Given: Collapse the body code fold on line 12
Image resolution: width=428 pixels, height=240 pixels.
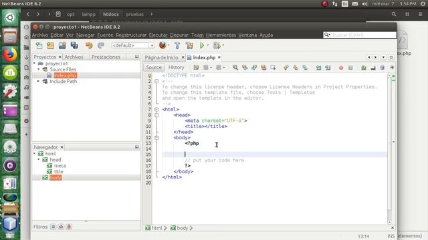Looking at the screenshot, I should click(x=156, y=138).
